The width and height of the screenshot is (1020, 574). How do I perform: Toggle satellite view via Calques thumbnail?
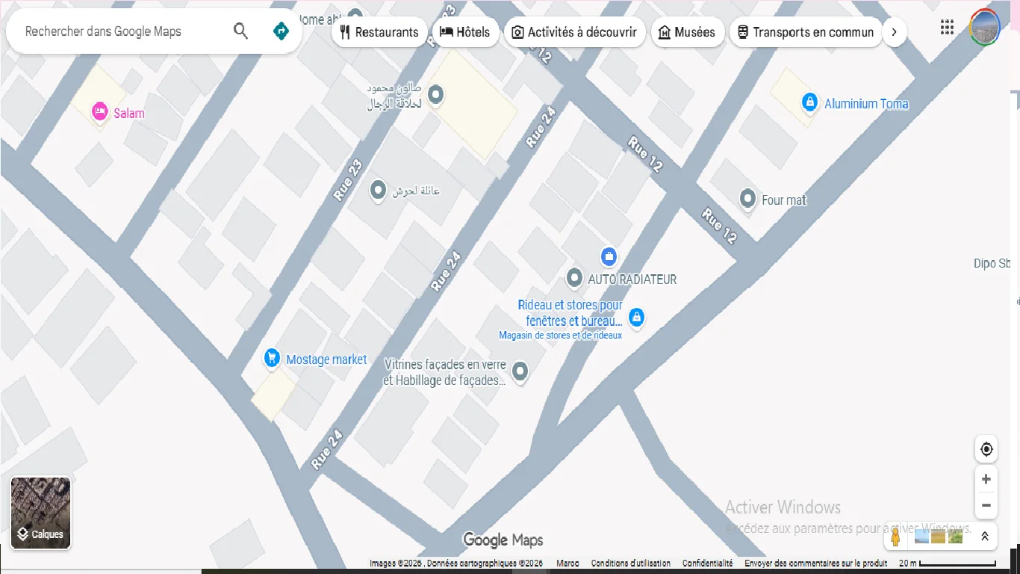click(41, 513)
